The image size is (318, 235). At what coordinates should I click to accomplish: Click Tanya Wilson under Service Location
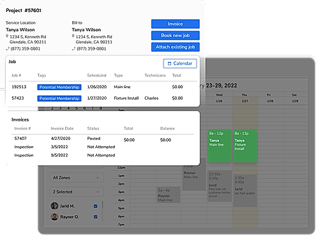coord(20,30)
